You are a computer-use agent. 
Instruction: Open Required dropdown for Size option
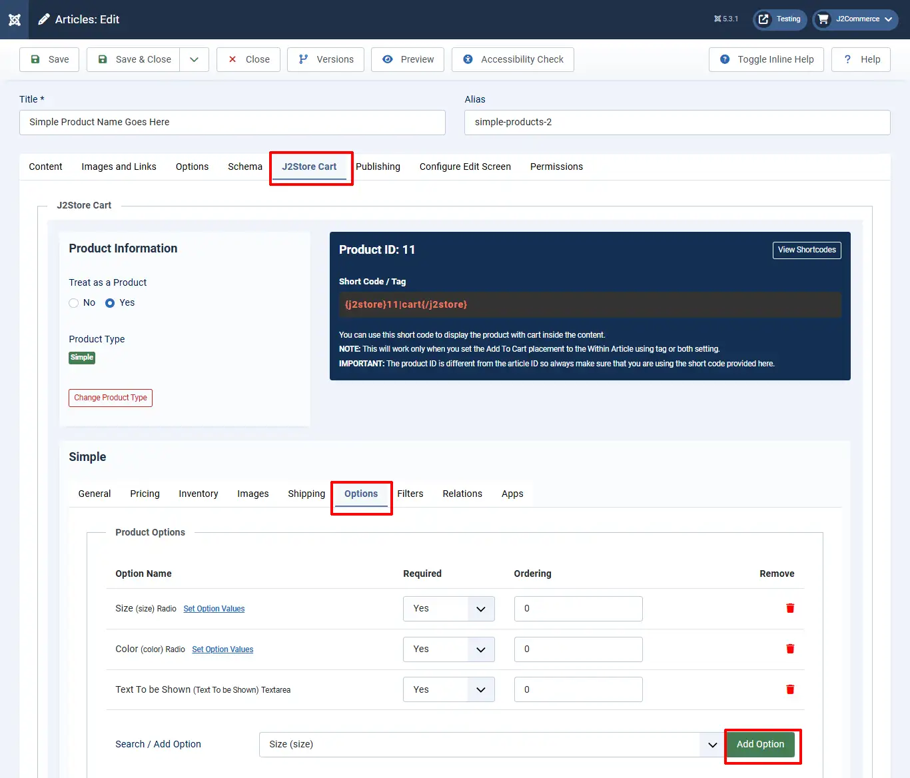[x=449, y=609]
